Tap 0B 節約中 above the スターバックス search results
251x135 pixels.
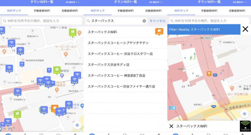click(156, 2)
